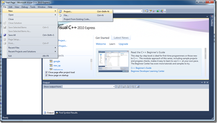The height and width of the screenshot is (123, 217).
Task: Click the Close Solution icon in File menu
Action: pos(5,23)
